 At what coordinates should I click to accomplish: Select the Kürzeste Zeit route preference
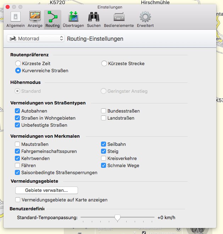click(x=18, y=63)
